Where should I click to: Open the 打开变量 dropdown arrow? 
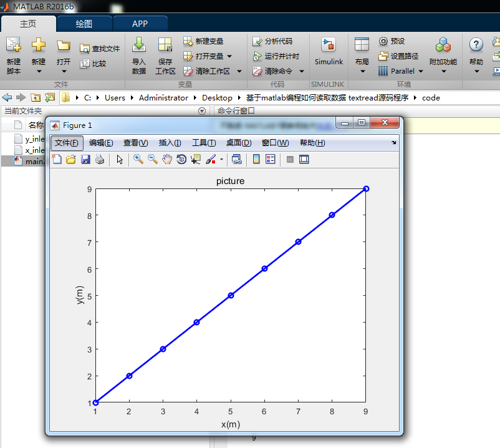229,56
